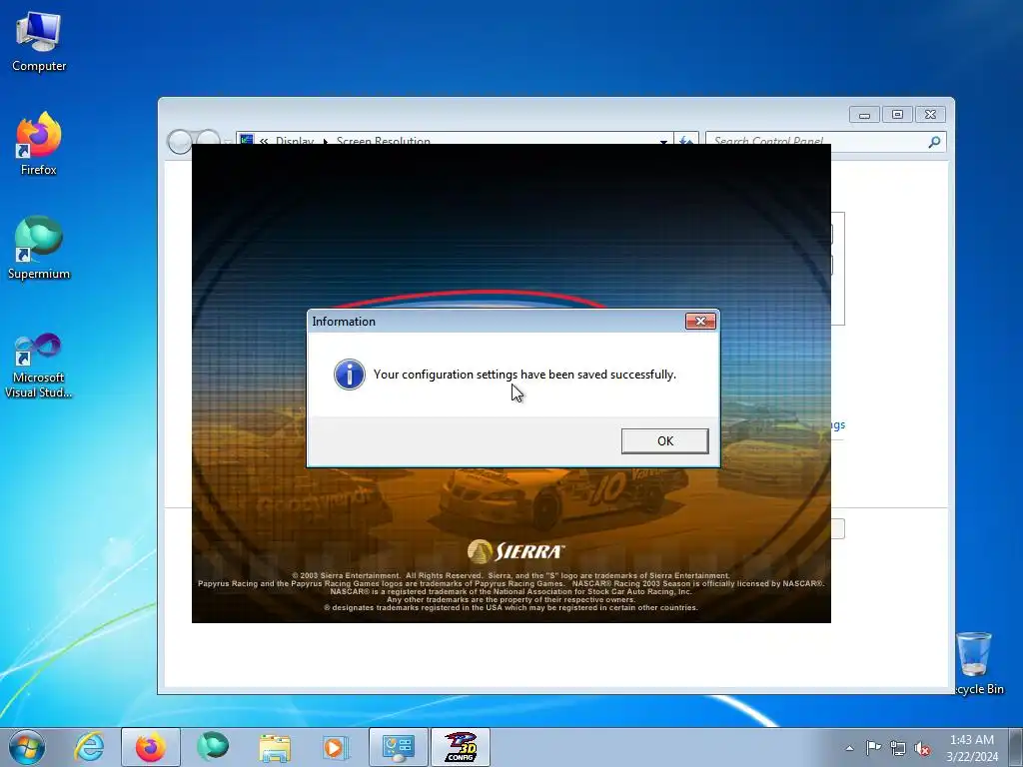Screen dimensions: 1023x767
Task: Click the muted volume icon in tray
Action: point(922,748)
